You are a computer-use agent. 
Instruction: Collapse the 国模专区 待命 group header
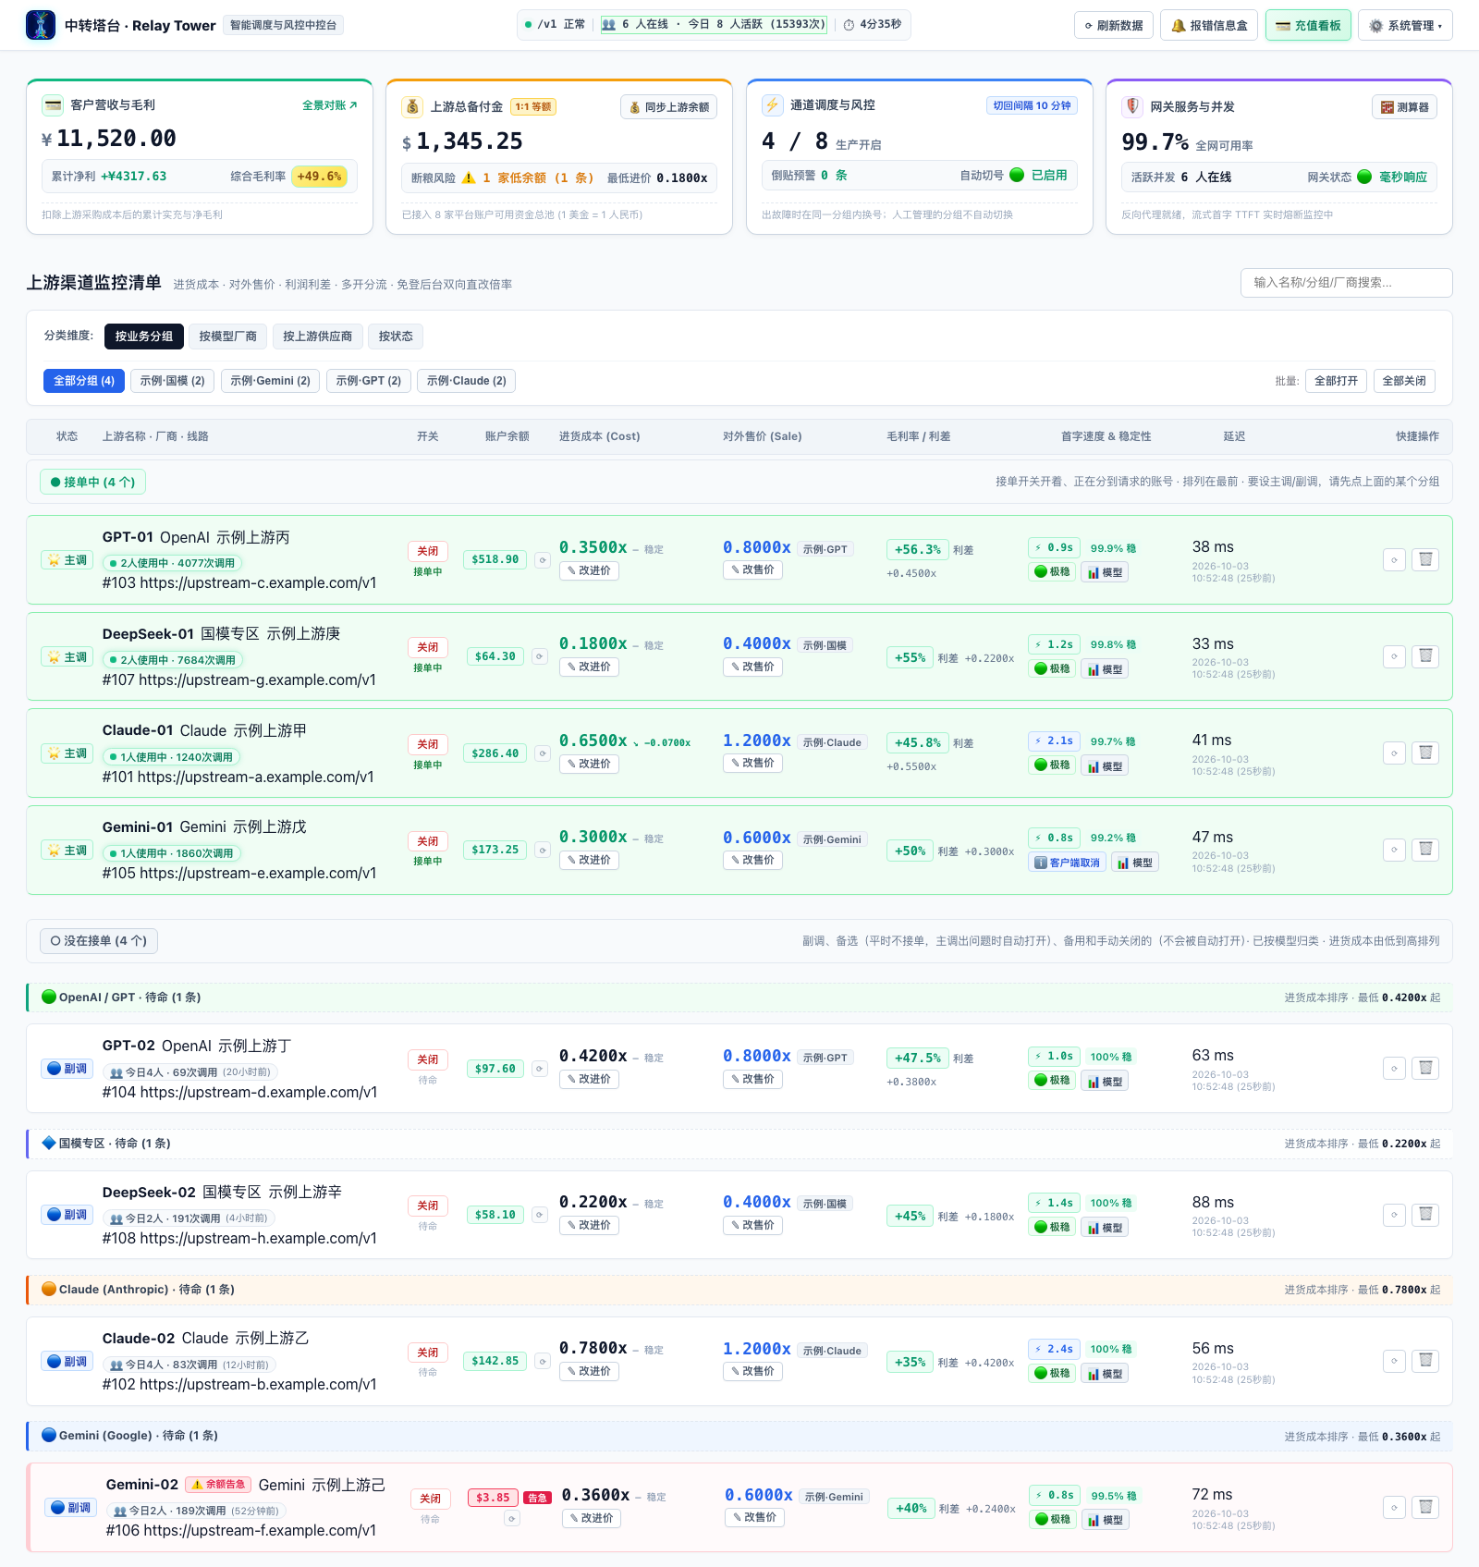point(739,1144)
